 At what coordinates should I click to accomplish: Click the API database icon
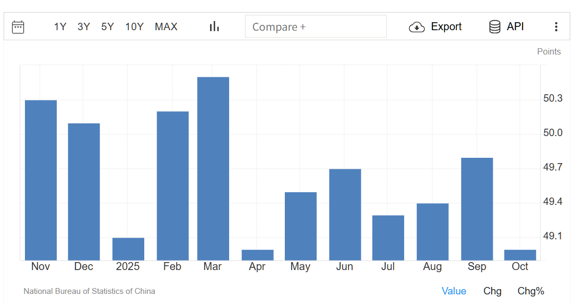pos(494,27)
